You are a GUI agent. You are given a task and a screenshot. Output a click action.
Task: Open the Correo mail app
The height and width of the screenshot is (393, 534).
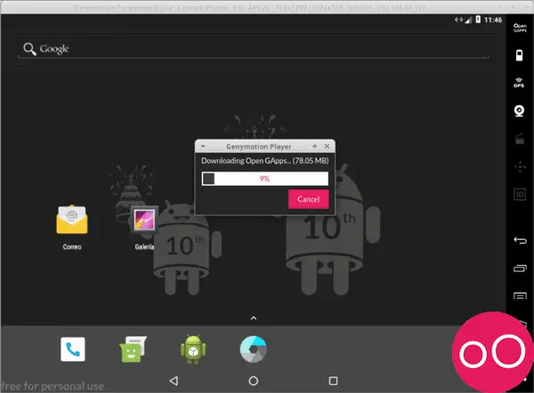pos(72,227)
